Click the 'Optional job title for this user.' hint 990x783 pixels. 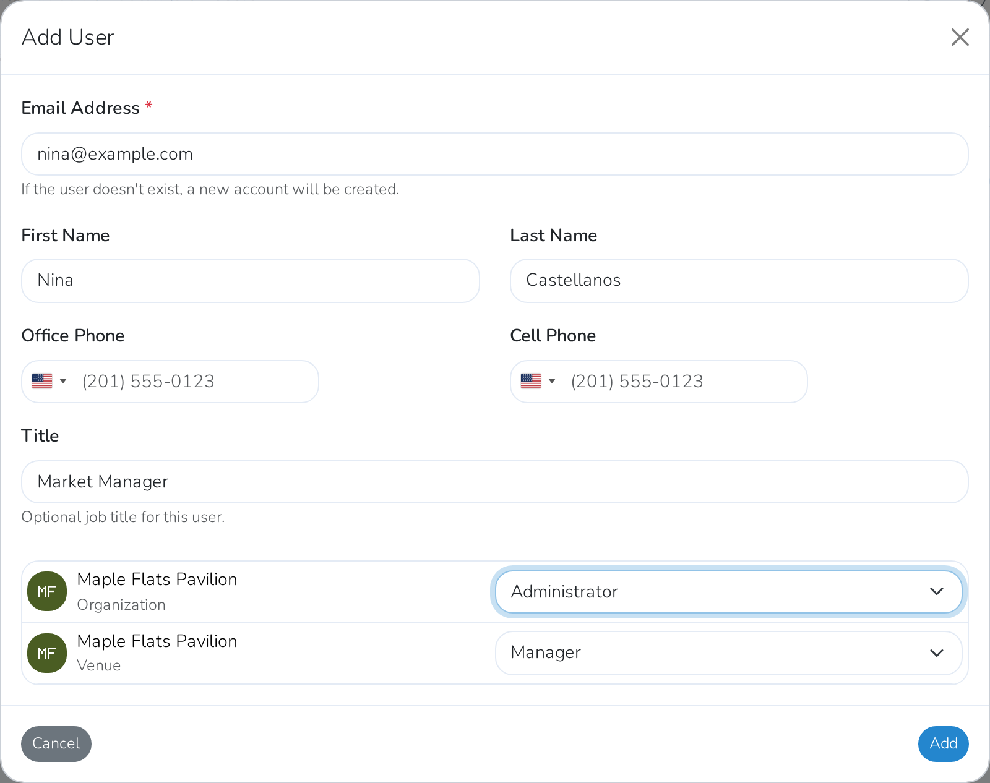pos(123,517)
